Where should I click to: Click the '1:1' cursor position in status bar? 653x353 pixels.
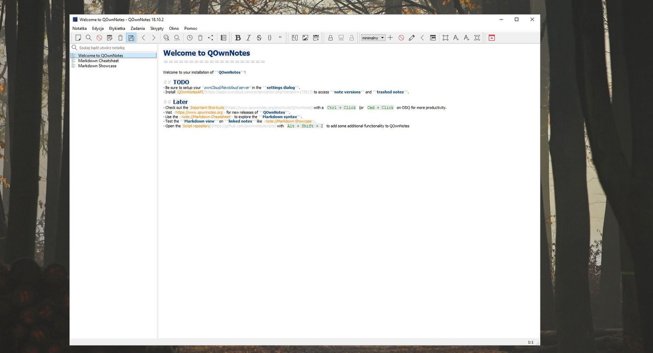530,342
